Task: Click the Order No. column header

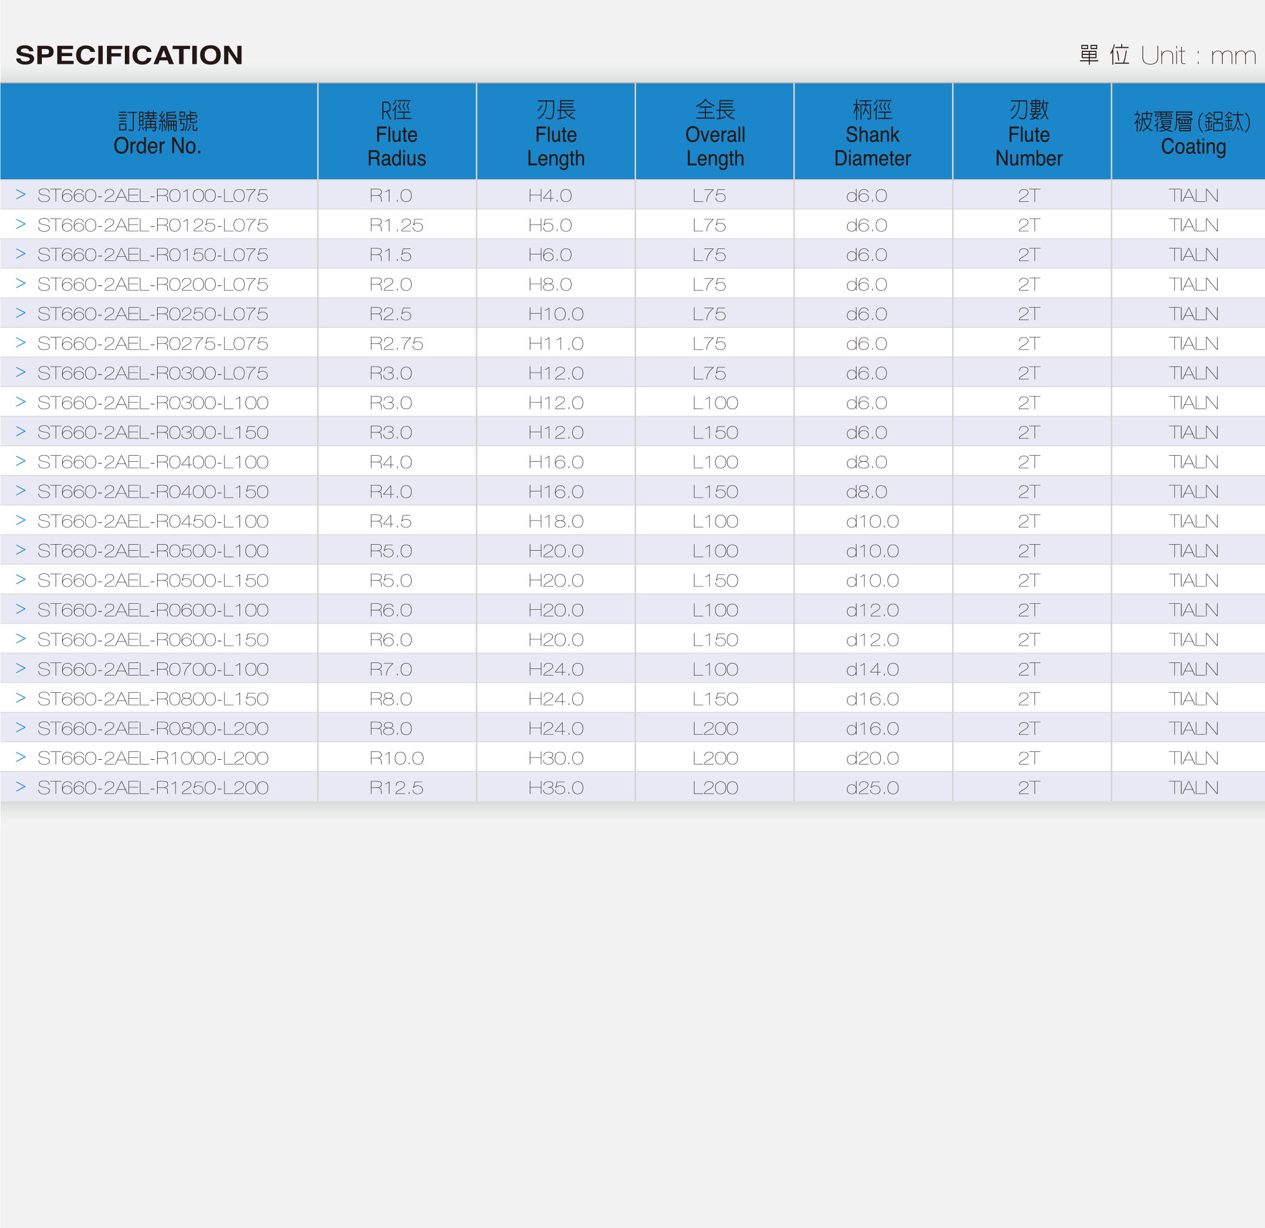Action: (159, 131)
